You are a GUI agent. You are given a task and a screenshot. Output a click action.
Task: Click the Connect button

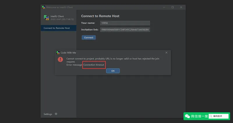[x=89, y=38]
